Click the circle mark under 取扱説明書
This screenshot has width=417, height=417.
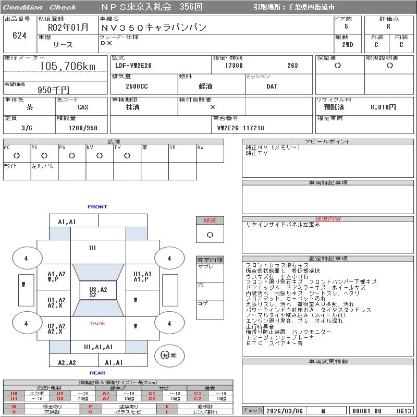click(x=390, y=66)
